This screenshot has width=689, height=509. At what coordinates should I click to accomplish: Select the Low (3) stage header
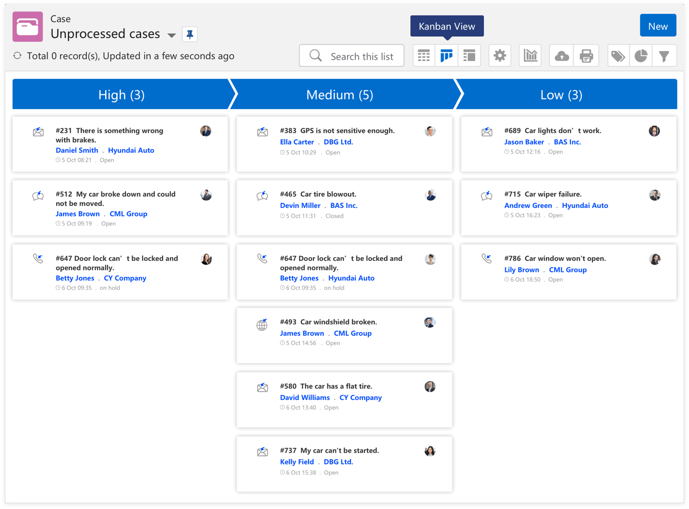561,95
